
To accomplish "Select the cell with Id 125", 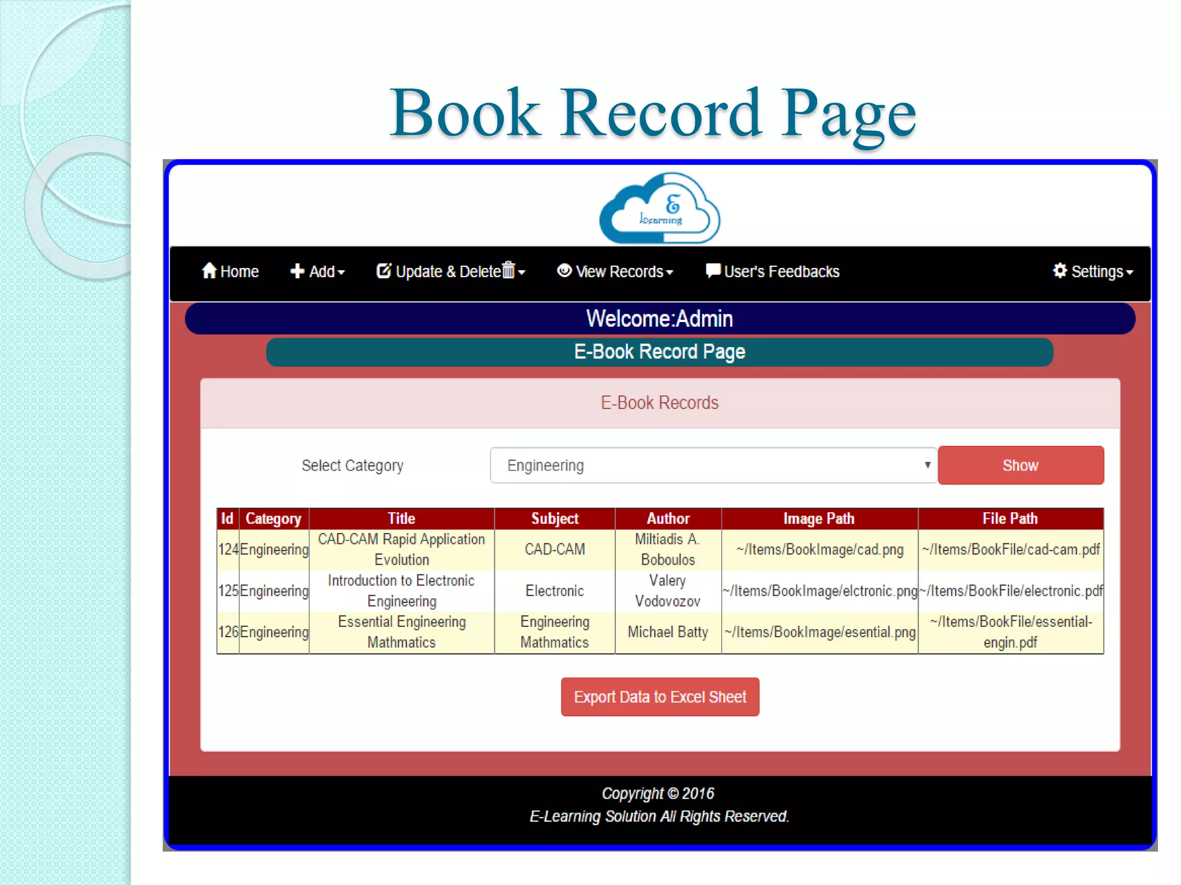I will tap(228, 591).
